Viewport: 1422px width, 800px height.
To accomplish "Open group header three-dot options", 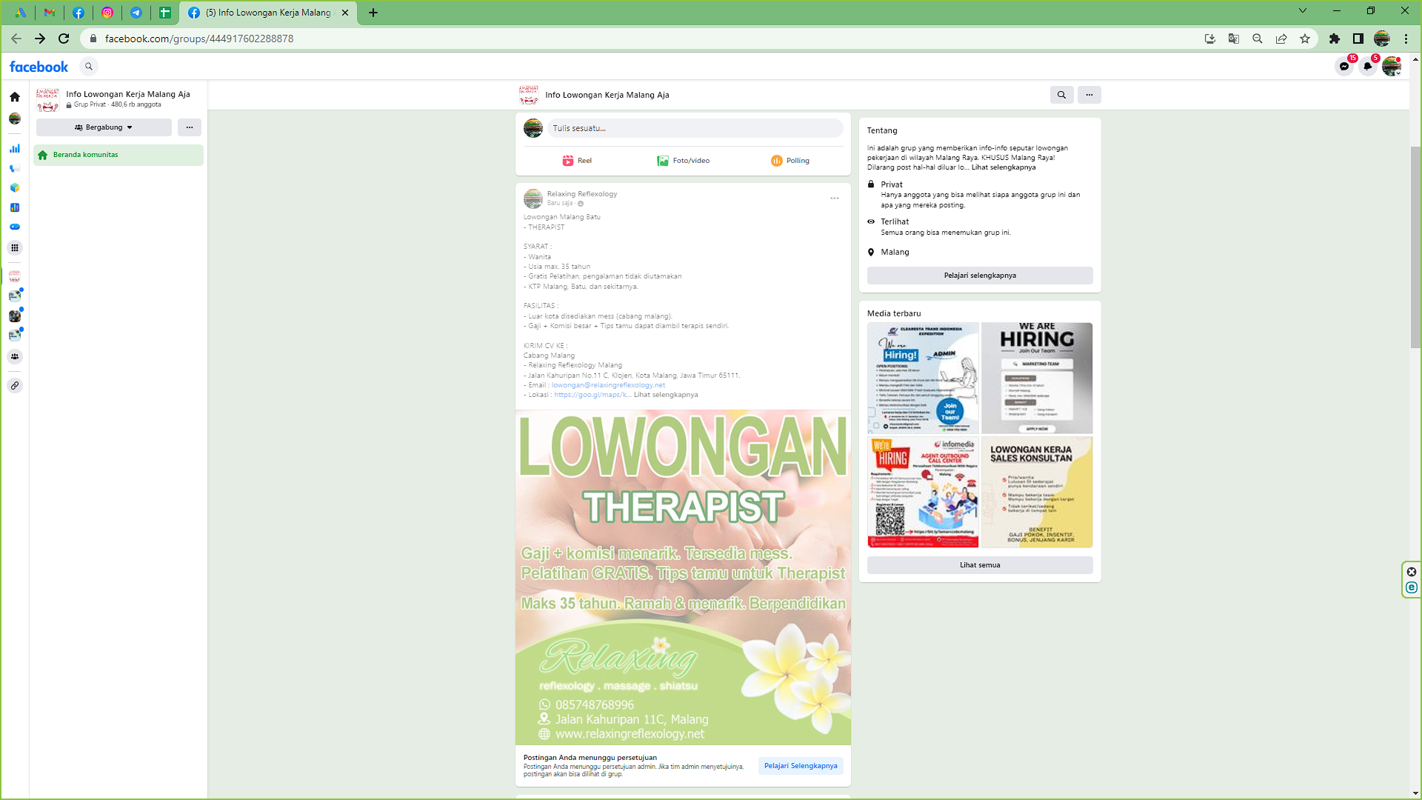I will 1089,95.
